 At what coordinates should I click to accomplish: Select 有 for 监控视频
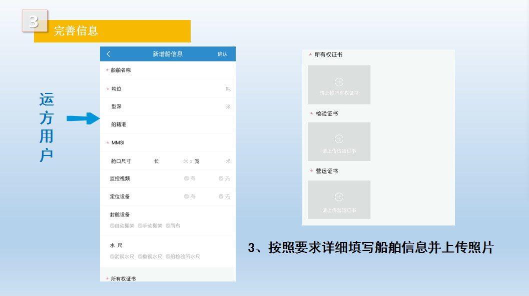tap(187, 178)
